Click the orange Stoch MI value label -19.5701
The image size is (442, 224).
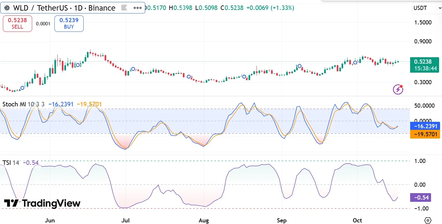(425, 134)
